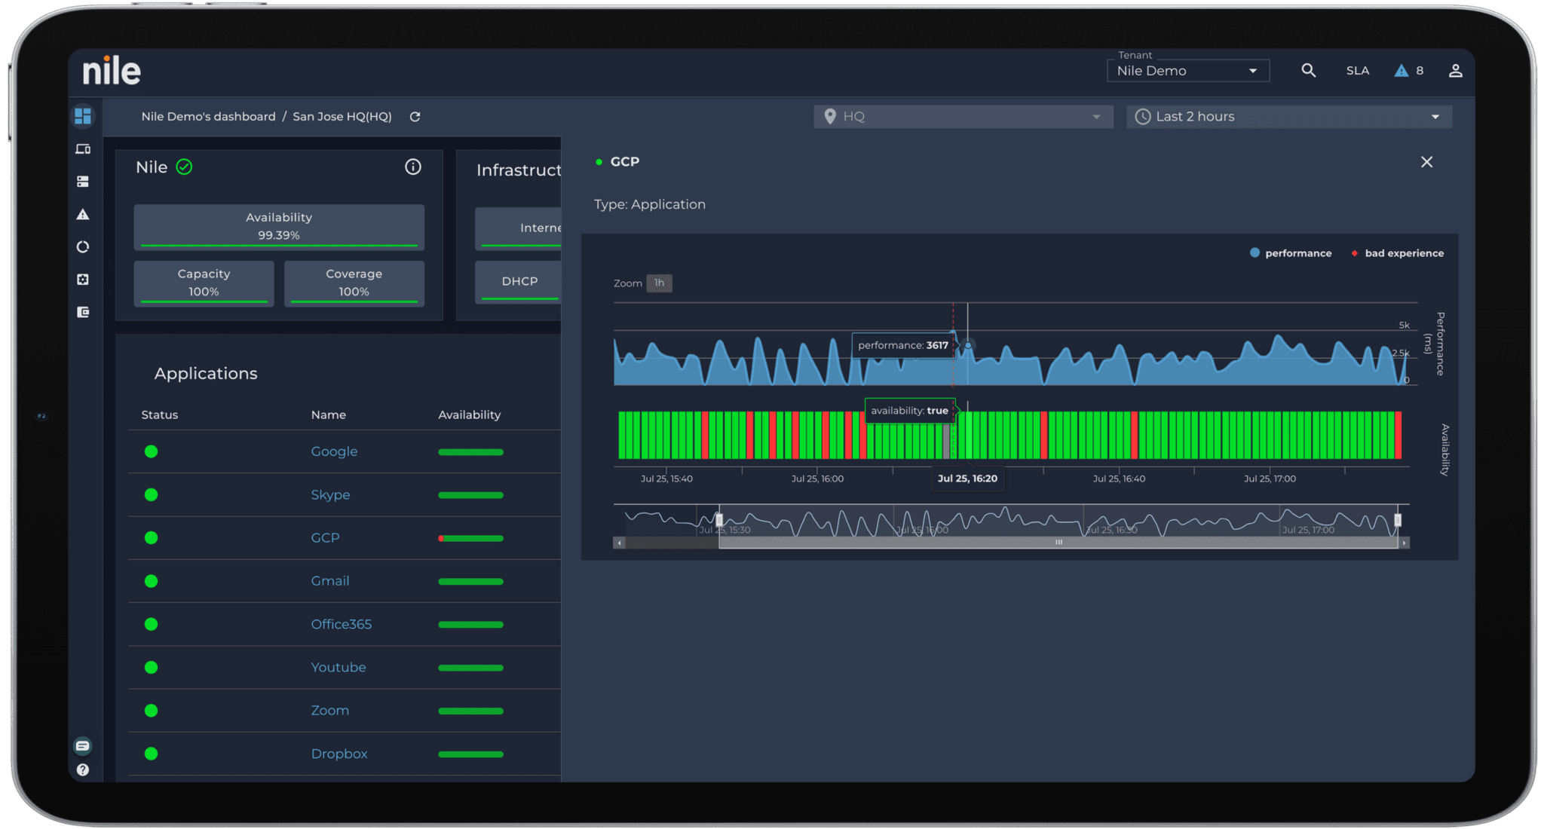Open the SLA menu item

tap(1357, 71)
